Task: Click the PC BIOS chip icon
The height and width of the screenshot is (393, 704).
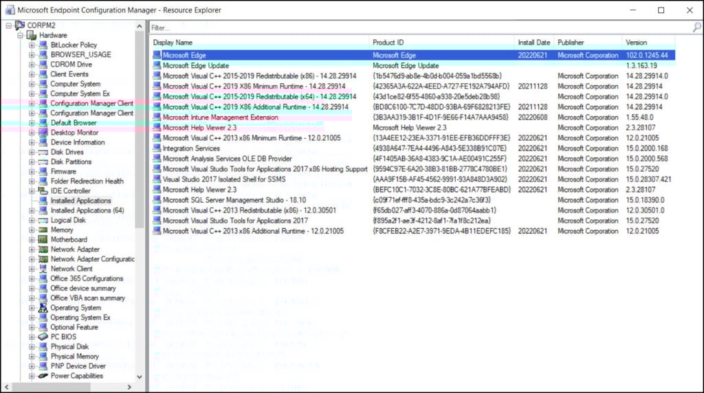Action: (43, 337)
